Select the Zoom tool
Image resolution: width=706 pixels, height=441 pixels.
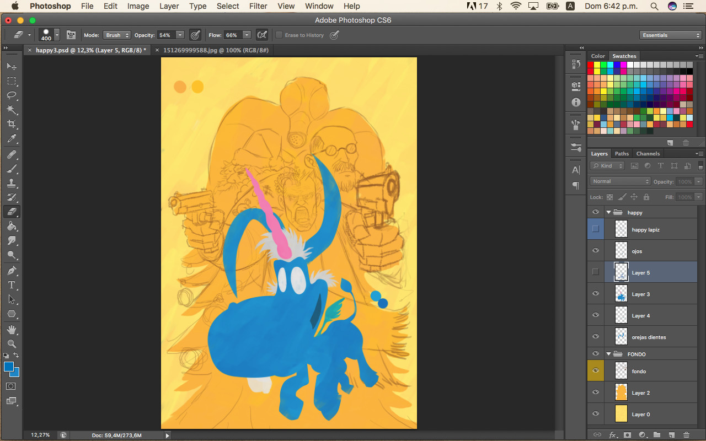[12, 344]
